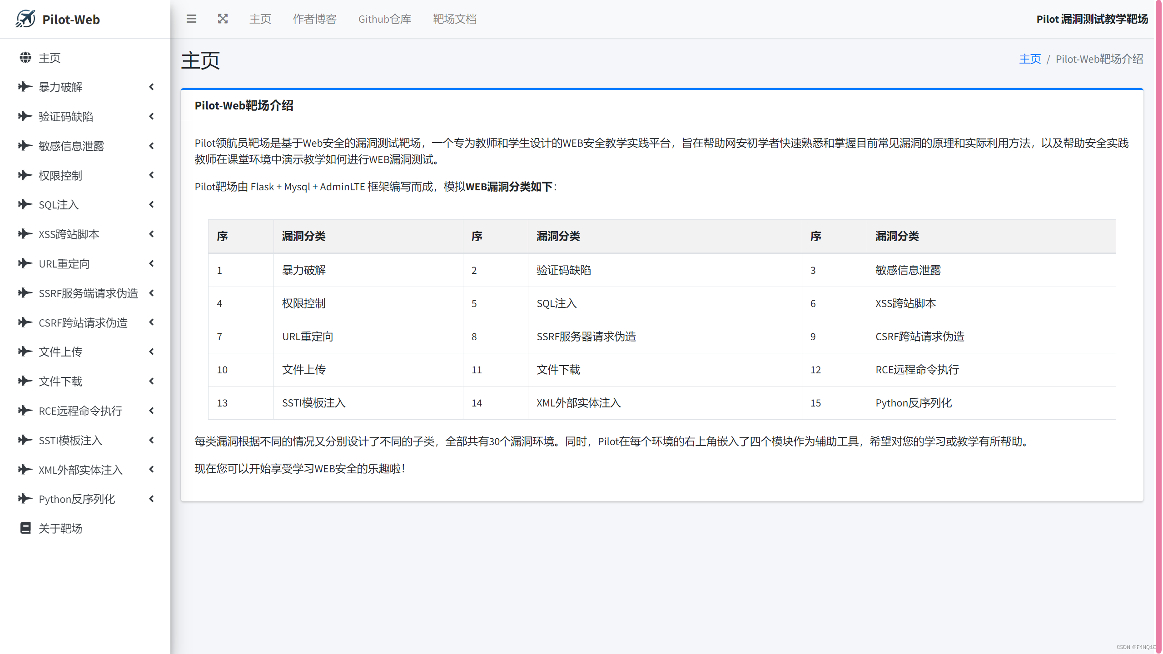Select URL重定向 sidebar item
This screenshot has height=654, width=1163.
(64, 264)
